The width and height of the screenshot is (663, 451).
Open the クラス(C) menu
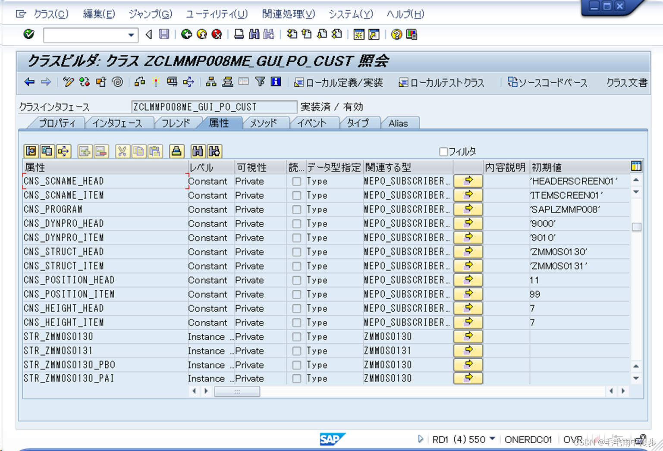(x=51, y=14)
